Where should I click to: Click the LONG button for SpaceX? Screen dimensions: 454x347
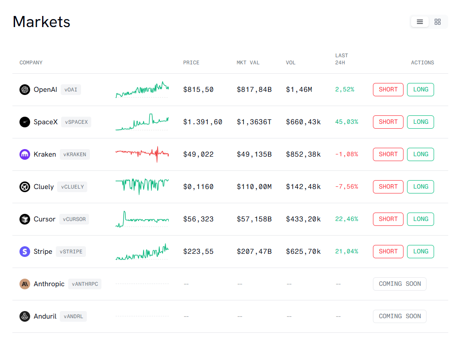tap(420, 122)
